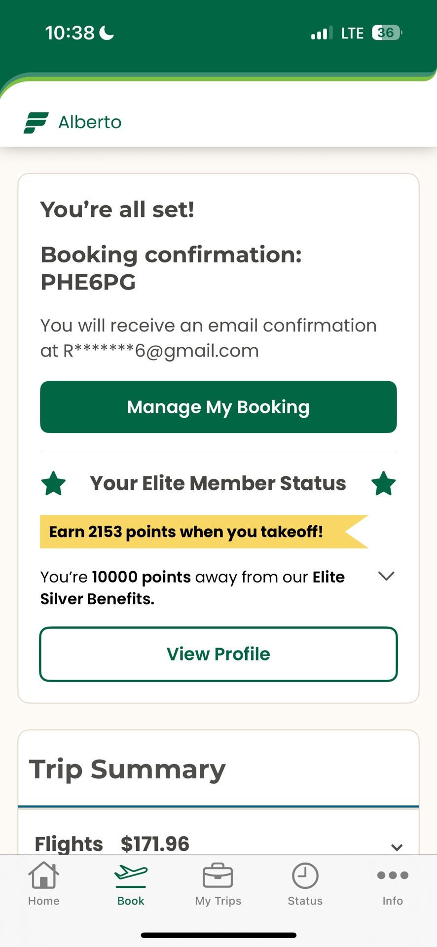Tap the LTE signal indicator
This screenshot has width=437, height=947.
click(352, 33)
